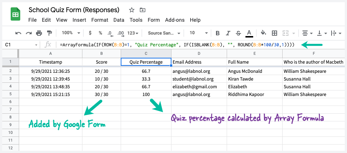This screenshot has height=153, width=347.
Task: Select column F header
Action: click(314, 53)
